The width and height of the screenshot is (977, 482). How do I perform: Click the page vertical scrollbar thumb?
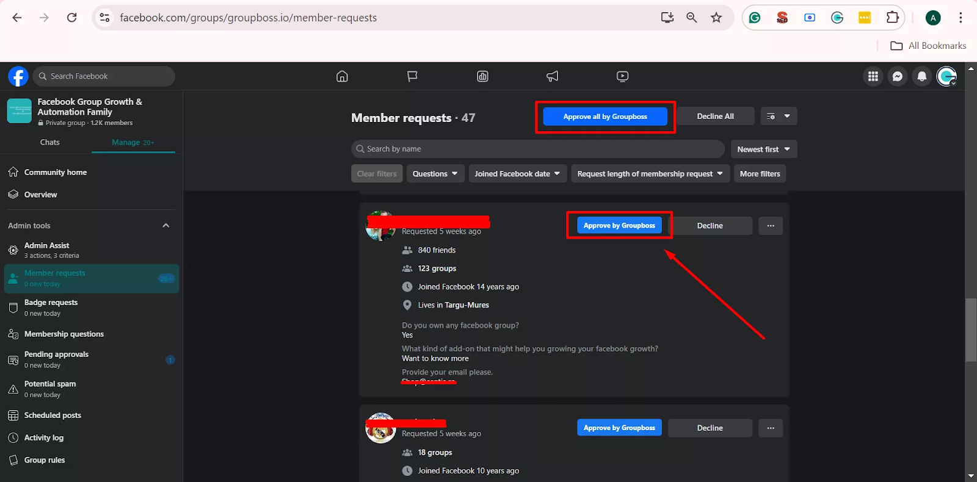971,329
